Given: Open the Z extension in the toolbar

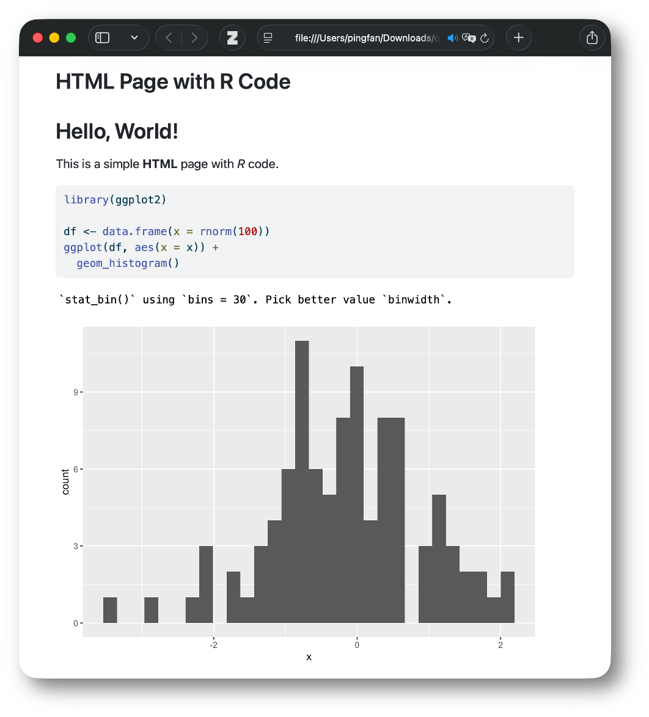Looking at the screenshot, I should click(232, 38).
